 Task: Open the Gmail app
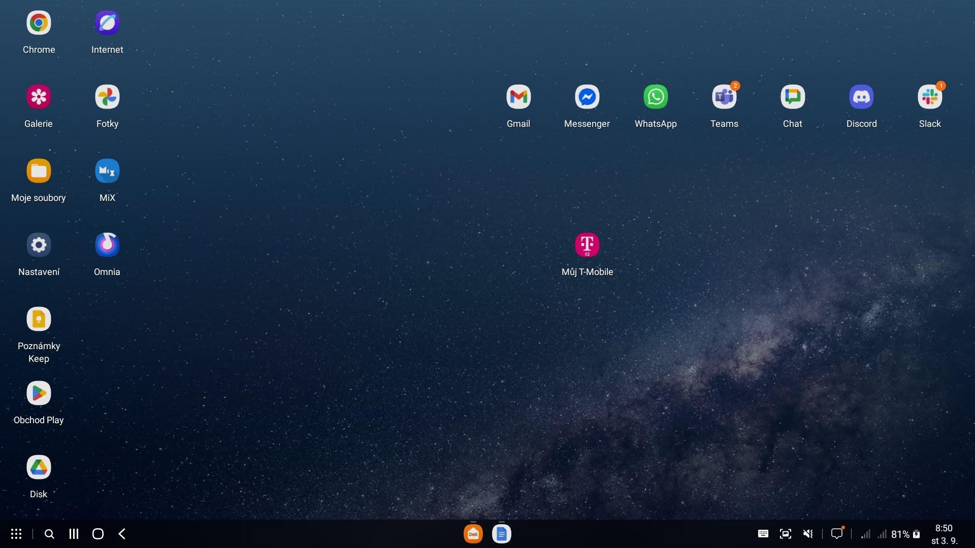click(518, 97)
